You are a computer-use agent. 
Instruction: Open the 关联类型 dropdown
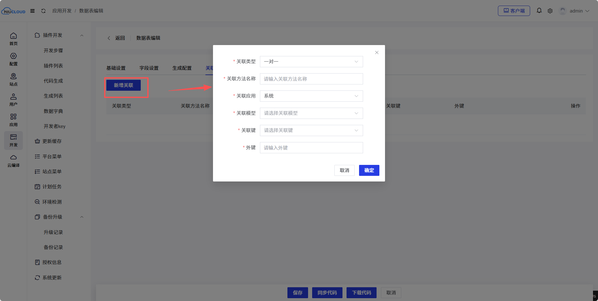click(311, 62)
